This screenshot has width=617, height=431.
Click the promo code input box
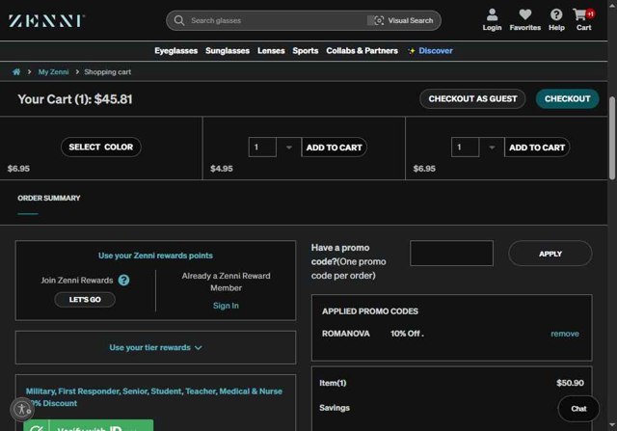tap(451, 253)
